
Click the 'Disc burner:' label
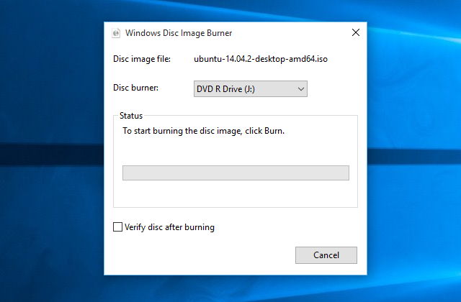pyautogui.click(x=135, y=88)
